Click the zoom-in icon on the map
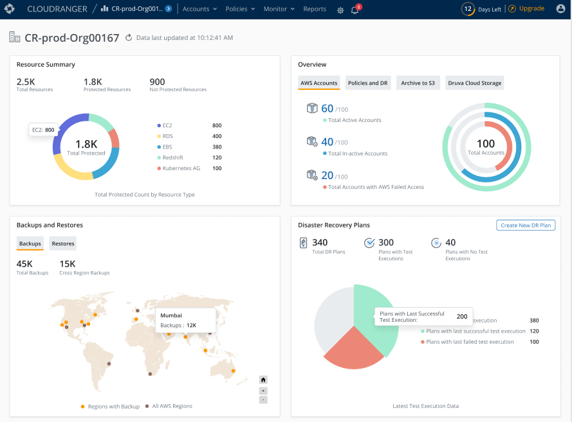This screenshot has width=572, height=422. point(263,390)
